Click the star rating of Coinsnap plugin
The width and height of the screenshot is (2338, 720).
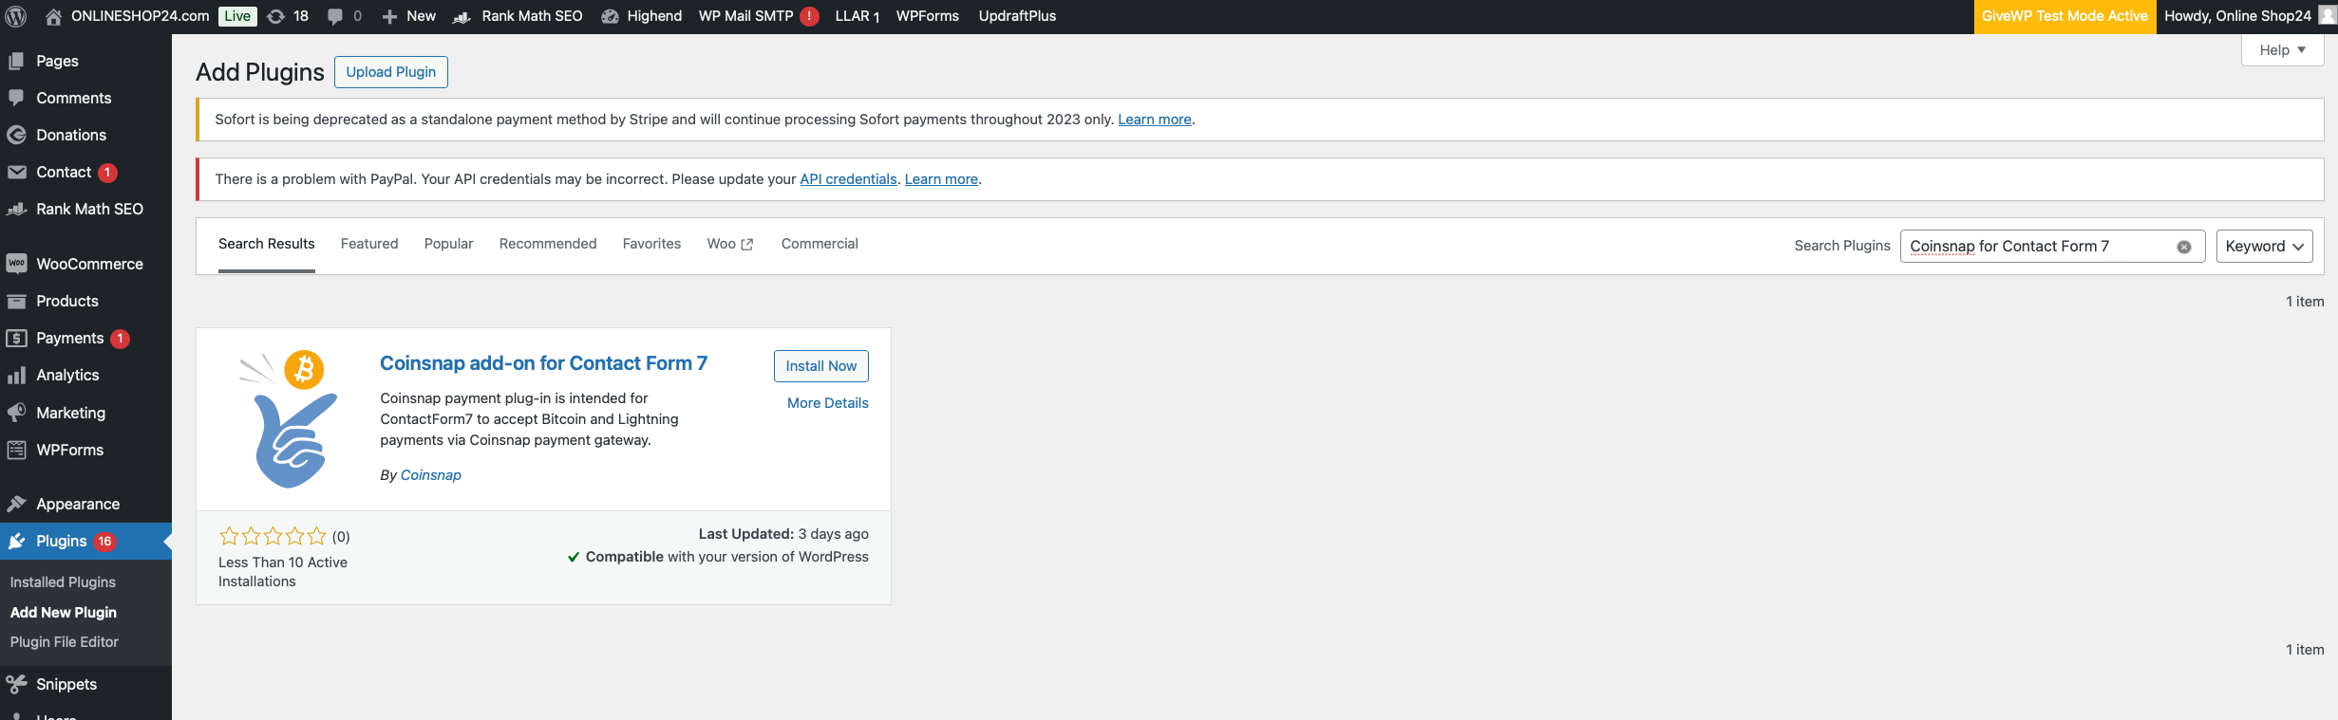point(273,537)
